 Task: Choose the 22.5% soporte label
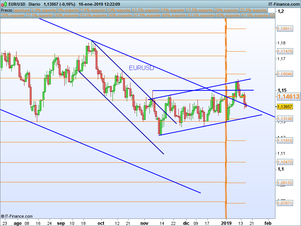(253, 11)
